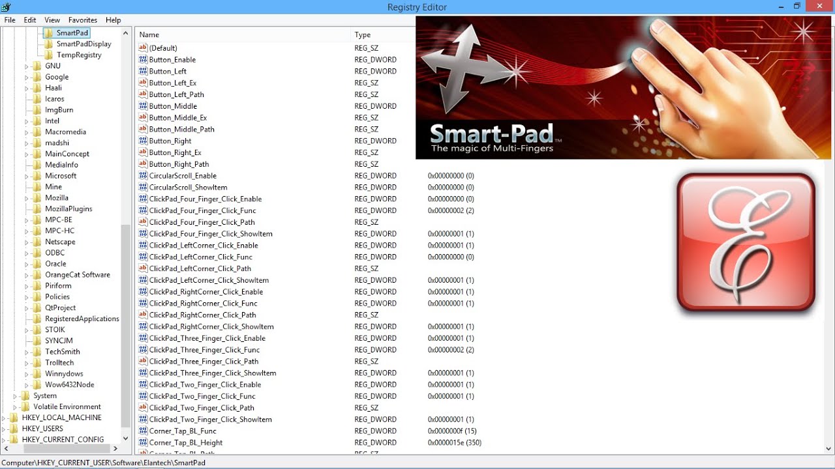The height and width of the screenshot is (469, 835).
Task: Click the tree horizontal scroll left arrow
Action: [x=5, y=448]
